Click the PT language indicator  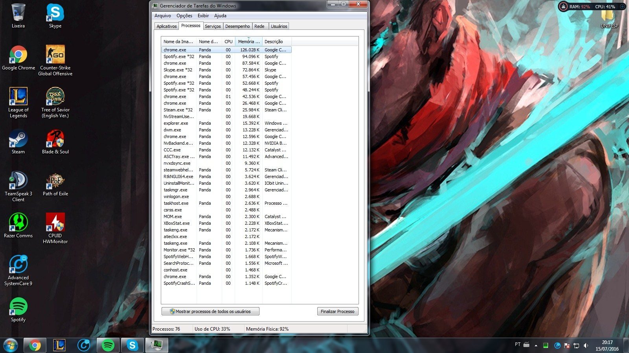coord(518,344)
